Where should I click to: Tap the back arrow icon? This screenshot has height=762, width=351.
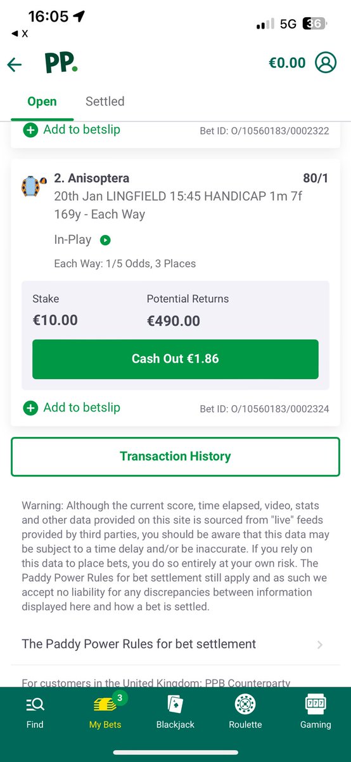[x=15, y=64]
